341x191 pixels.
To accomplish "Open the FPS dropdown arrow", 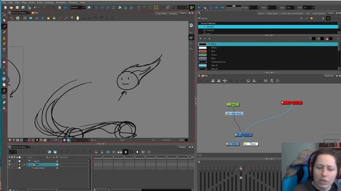I will click(x=313, y=7).
